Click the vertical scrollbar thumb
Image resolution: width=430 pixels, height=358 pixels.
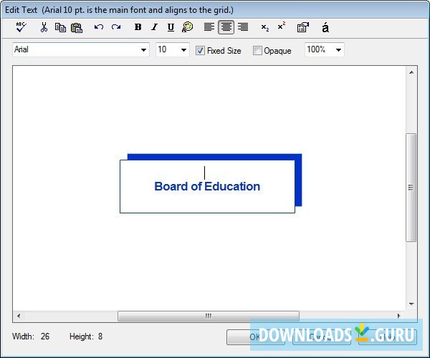tap(411, 188)
